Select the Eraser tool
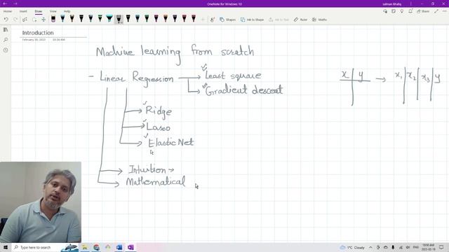This screenshot has height=252, width=449. [53, 19]
